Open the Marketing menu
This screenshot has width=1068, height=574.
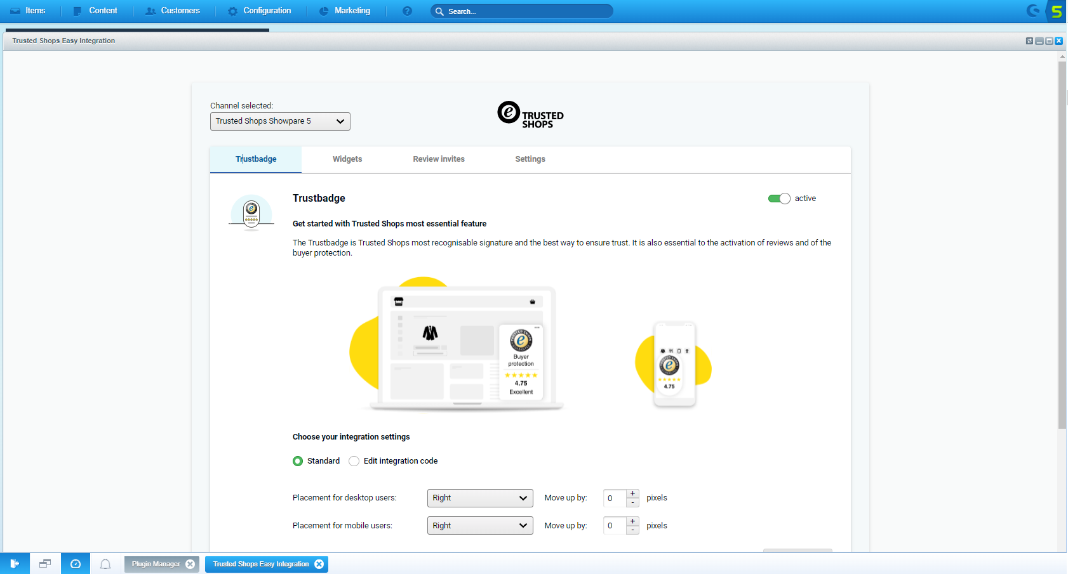point(345,11)
